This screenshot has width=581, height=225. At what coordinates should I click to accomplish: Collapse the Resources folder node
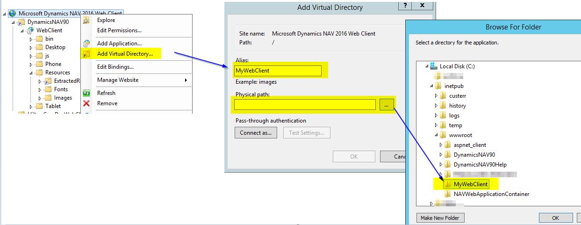[31, 73]
